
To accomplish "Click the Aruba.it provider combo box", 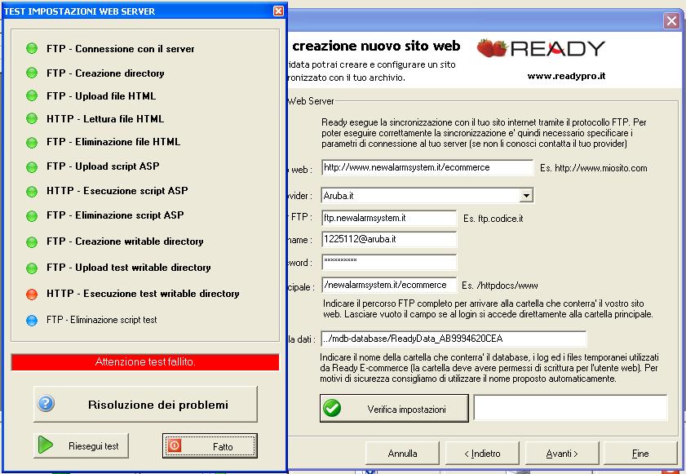I will point(427,195).
